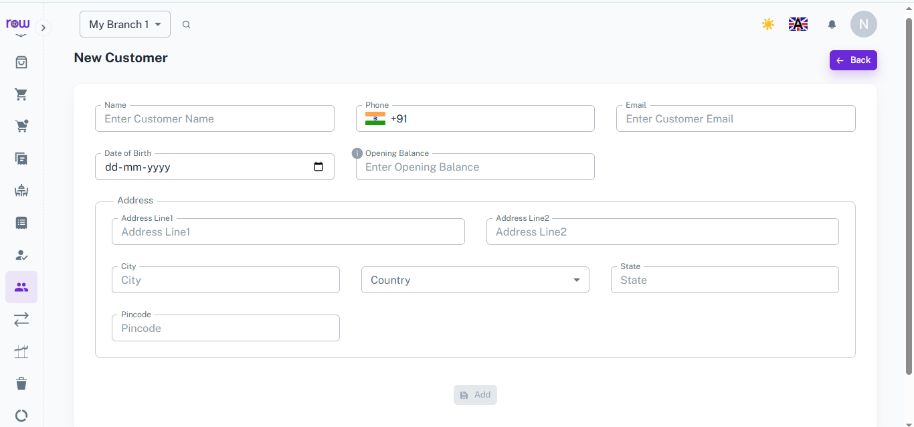Open the shopping cart sidebar icon
Screen dimensions: 914x427
pyautogui.click(x=21, y=94)
